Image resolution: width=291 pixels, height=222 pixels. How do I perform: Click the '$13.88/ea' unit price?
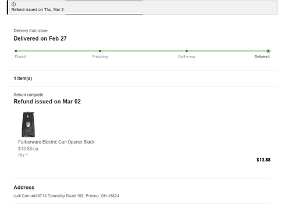[28, 149]
